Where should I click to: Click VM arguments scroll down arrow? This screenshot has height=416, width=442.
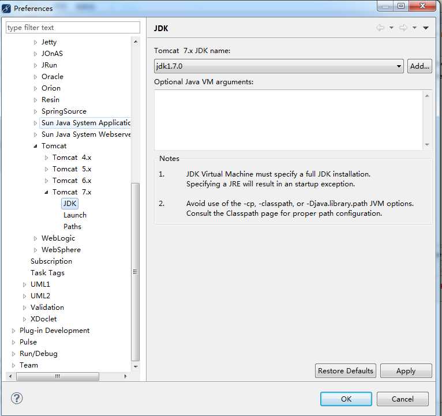coord(427,145)
